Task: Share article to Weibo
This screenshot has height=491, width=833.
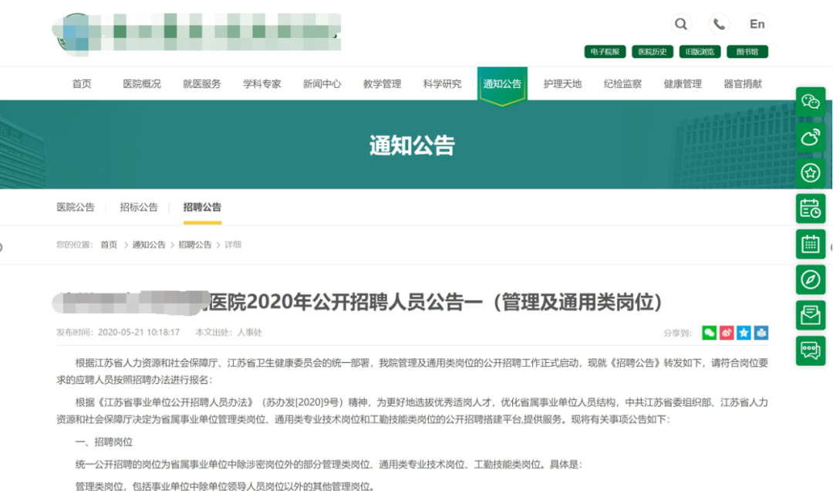Action: click(x=727, y=333)
